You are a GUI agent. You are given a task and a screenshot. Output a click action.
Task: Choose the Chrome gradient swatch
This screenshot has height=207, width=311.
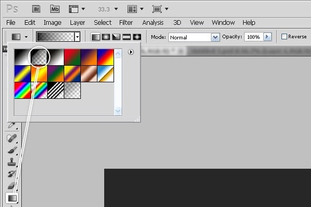[x=106, y=73]
